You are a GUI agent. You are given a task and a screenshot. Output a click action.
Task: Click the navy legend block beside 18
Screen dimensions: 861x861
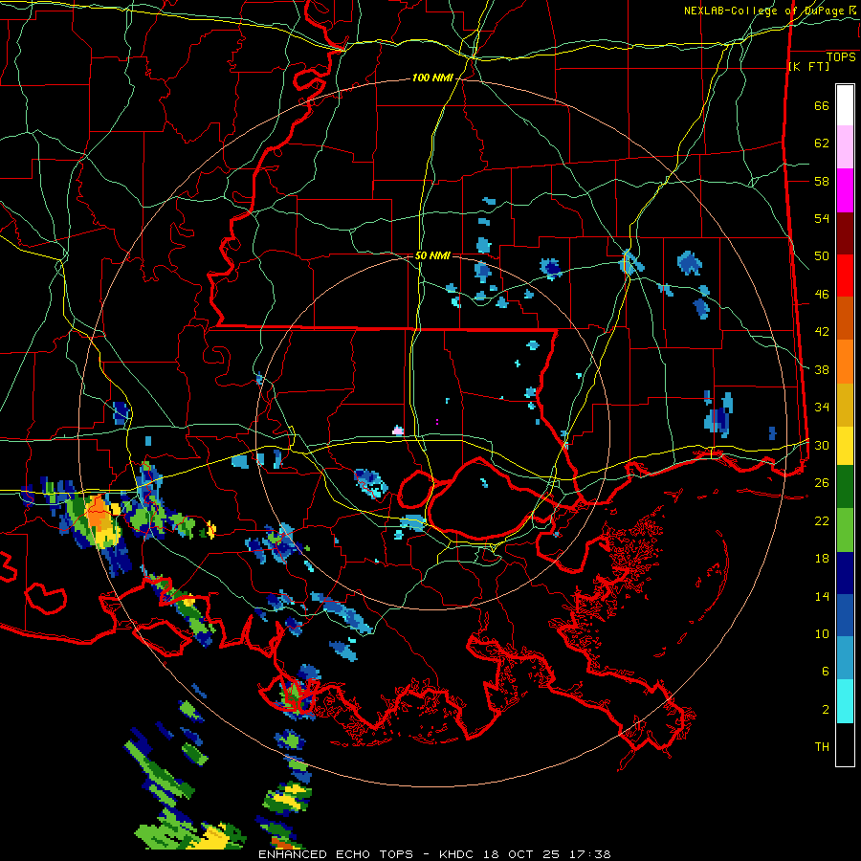[845, 573]
